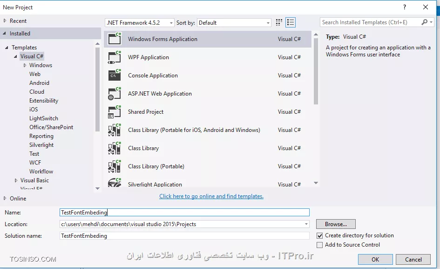Viewport: 440px width, 269px height.
Task: Toggle Create directory for solution checkbox
Action: point(319,235)
